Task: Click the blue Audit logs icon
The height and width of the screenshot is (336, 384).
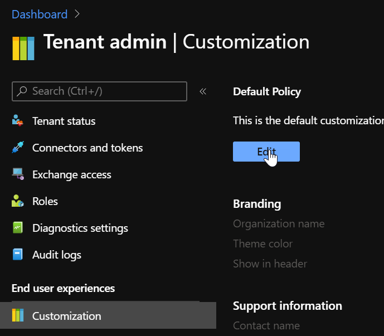Action: pos(18,255)
